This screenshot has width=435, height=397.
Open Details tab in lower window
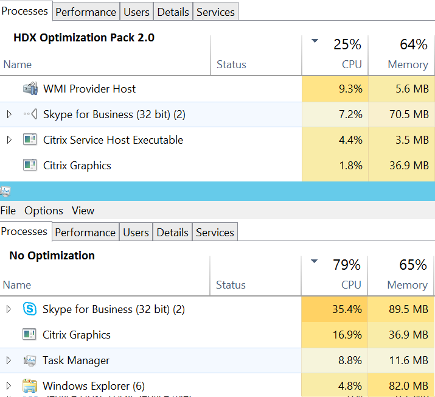(173, 233)
